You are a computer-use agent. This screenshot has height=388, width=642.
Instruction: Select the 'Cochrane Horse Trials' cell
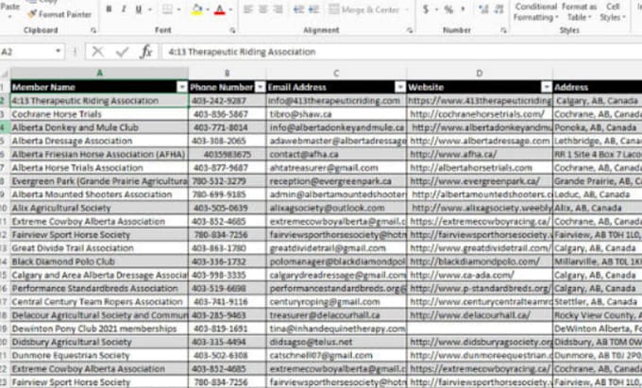pos(99,114)
